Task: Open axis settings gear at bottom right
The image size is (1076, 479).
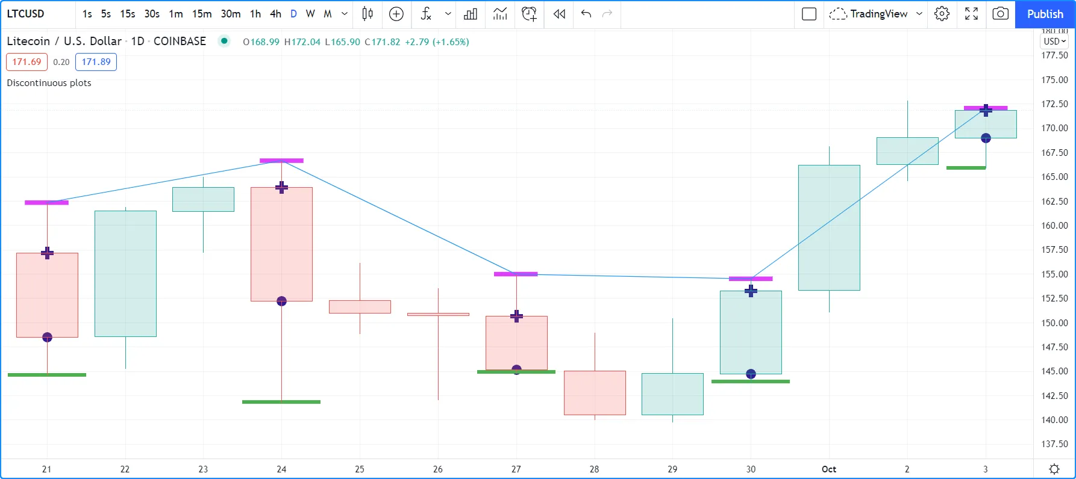Action: point(1054,469)
